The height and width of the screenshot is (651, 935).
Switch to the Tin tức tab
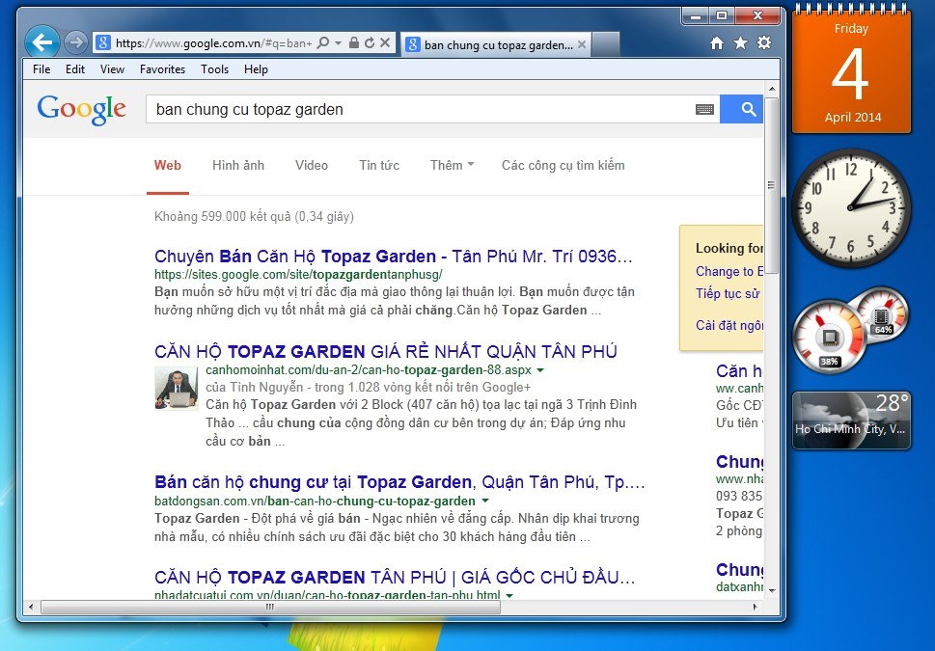click(x=379, y=166)
